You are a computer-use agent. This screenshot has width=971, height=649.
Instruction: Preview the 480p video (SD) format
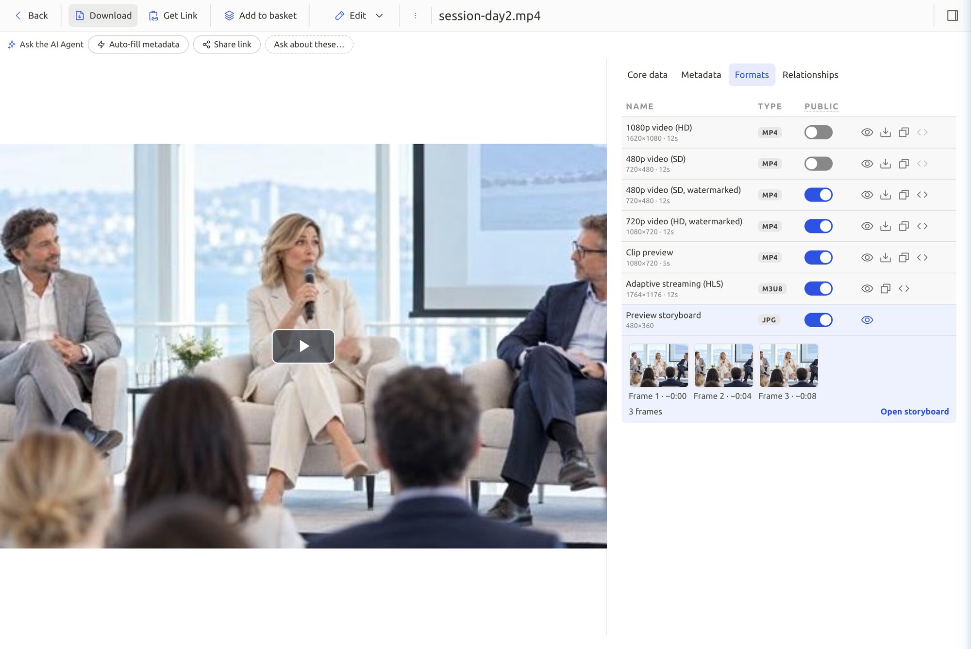coord(867,164)
